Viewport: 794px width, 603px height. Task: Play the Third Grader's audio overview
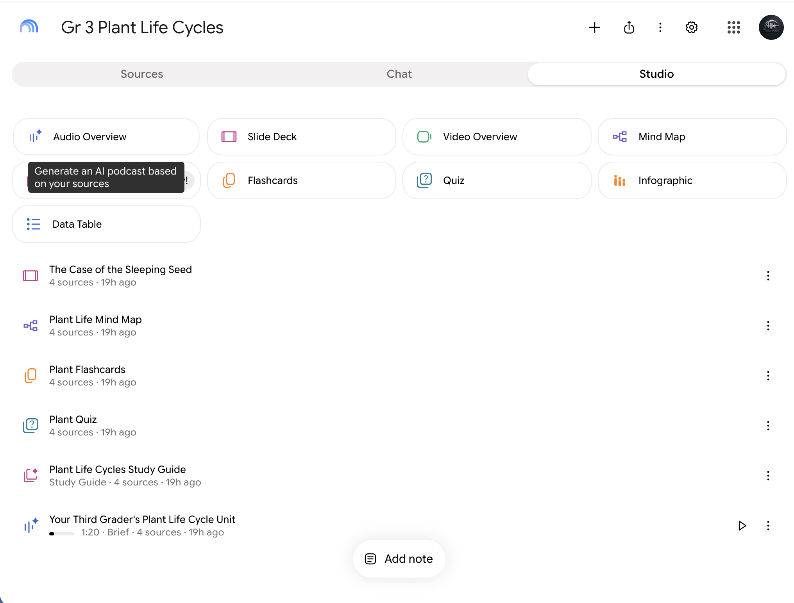click(742, 526)
